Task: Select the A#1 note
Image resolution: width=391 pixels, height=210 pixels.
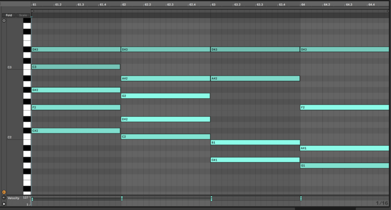Action: [344, 148]
